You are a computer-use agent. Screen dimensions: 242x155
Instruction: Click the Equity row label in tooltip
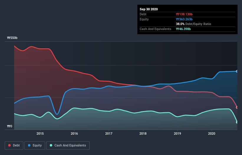144,19
